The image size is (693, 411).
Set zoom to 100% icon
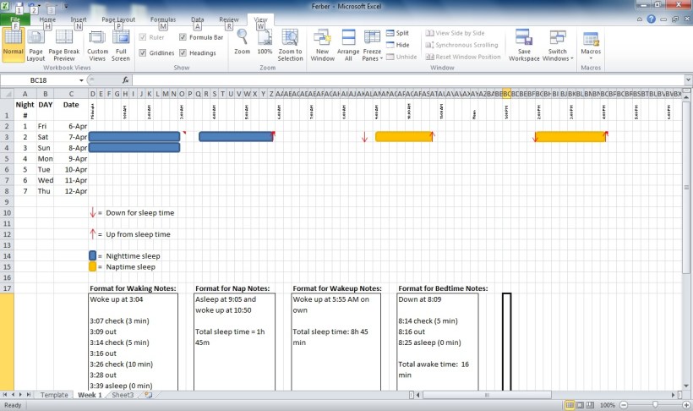pos(265,43)
